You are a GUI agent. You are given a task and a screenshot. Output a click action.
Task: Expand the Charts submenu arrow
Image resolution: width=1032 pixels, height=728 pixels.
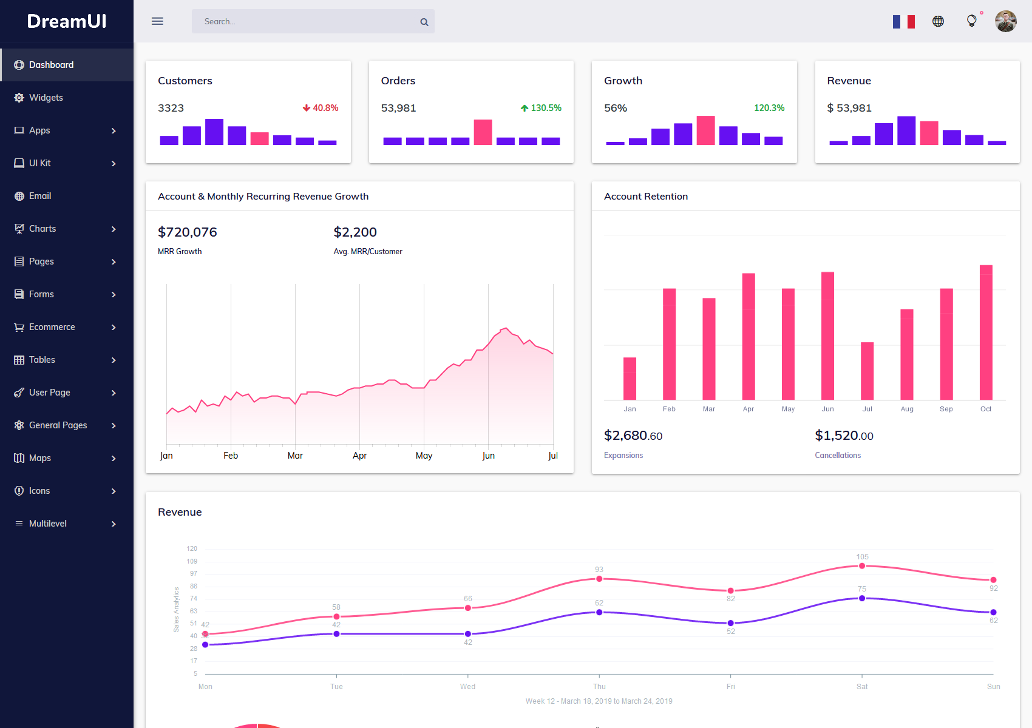[114, 229]
